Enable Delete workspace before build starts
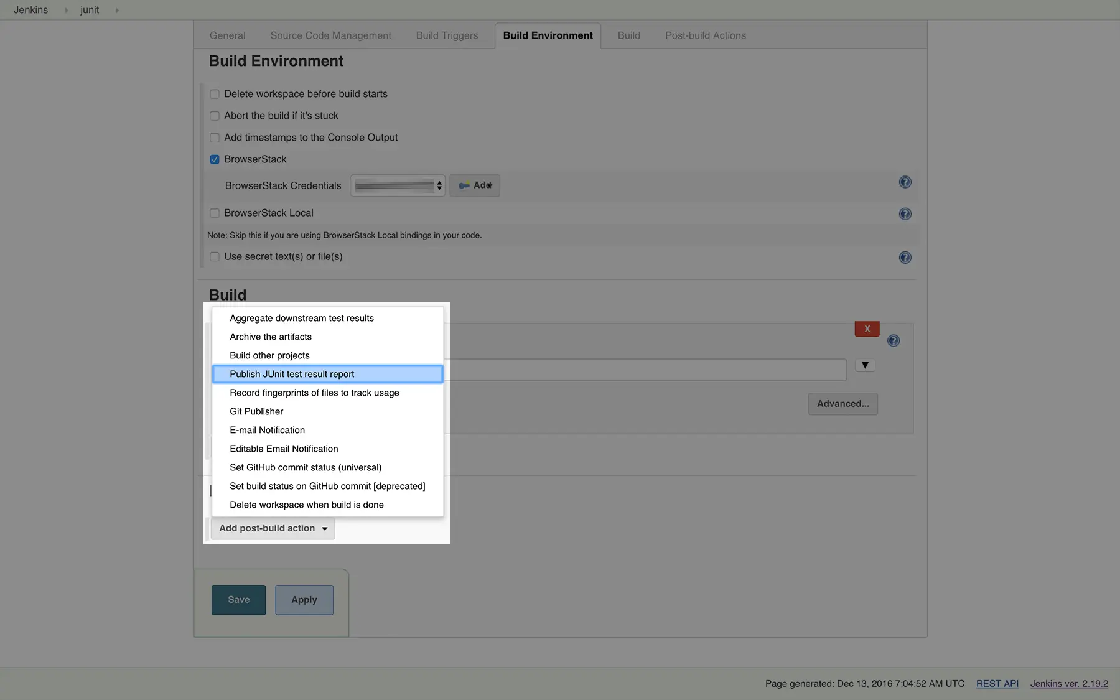Viewport: 1120px width, 700px height. click(x=215, y=95)
